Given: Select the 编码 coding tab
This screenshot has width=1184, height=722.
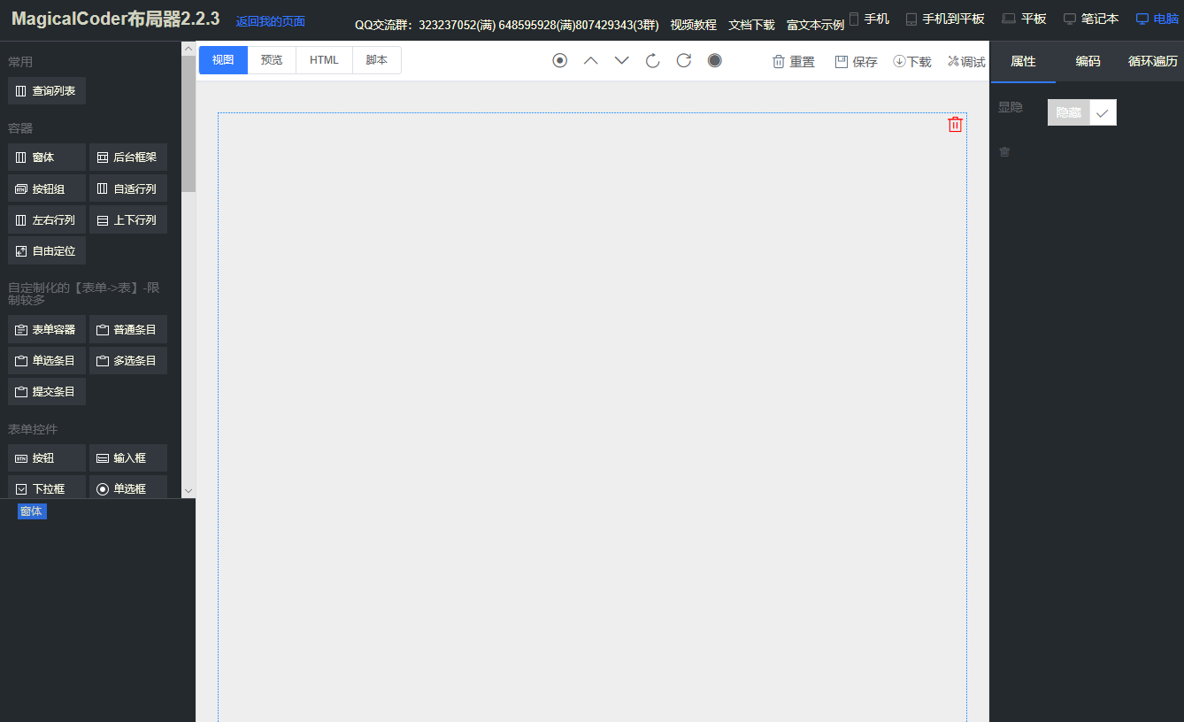Looking at the screenshot, I should coord(1088,61).
